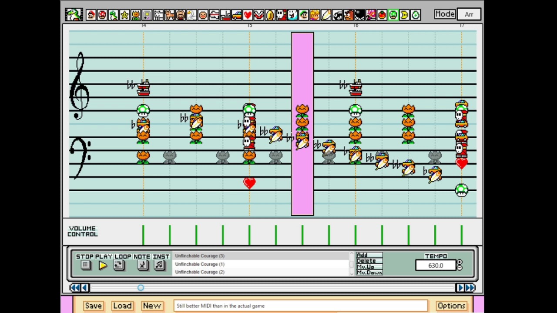Pick the Goomba instrument
Viewport: 557px width, 313px height.
[x=349, y=15]
